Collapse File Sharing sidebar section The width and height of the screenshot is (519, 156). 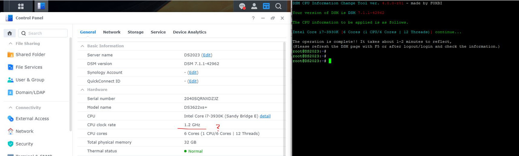pos(10,44)
